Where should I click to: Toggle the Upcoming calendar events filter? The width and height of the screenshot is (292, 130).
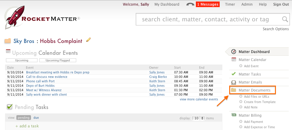tap(21, 60)
